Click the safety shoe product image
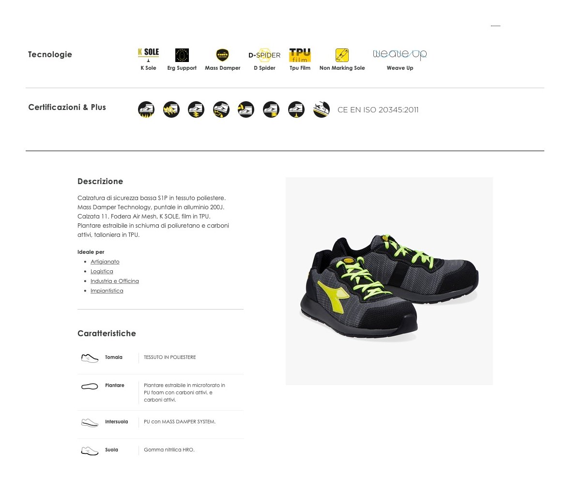The image size is (570, 481). pyautogui.click(x=389, y=281)
